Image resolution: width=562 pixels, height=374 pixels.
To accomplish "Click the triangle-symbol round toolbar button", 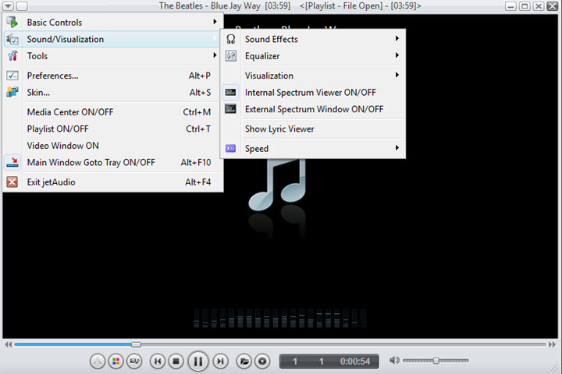I will (x=97, y=362).
